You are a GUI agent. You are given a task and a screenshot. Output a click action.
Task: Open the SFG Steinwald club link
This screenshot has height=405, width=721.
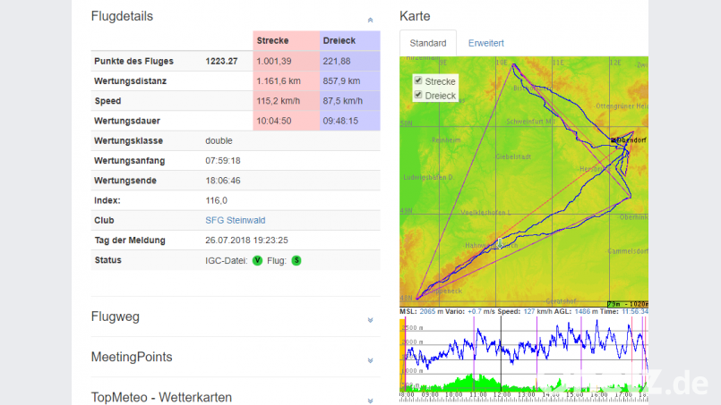pos(235,220)
